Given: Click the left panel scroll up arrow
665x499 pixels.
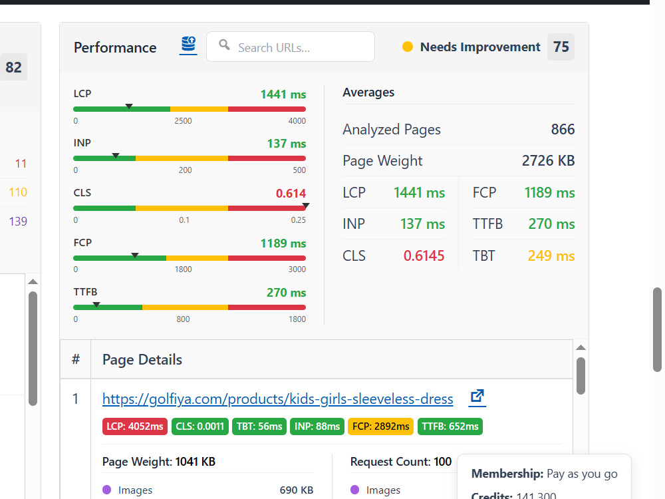Looking at the screenshot, I should click(33, 281).
